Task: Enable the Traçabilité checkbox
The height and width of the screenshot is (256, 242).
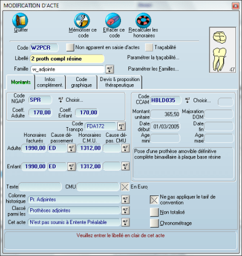Action: pos(149,47)
